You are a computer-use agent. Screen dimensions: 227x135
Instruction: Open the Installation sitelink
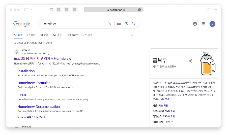point(26,71)
